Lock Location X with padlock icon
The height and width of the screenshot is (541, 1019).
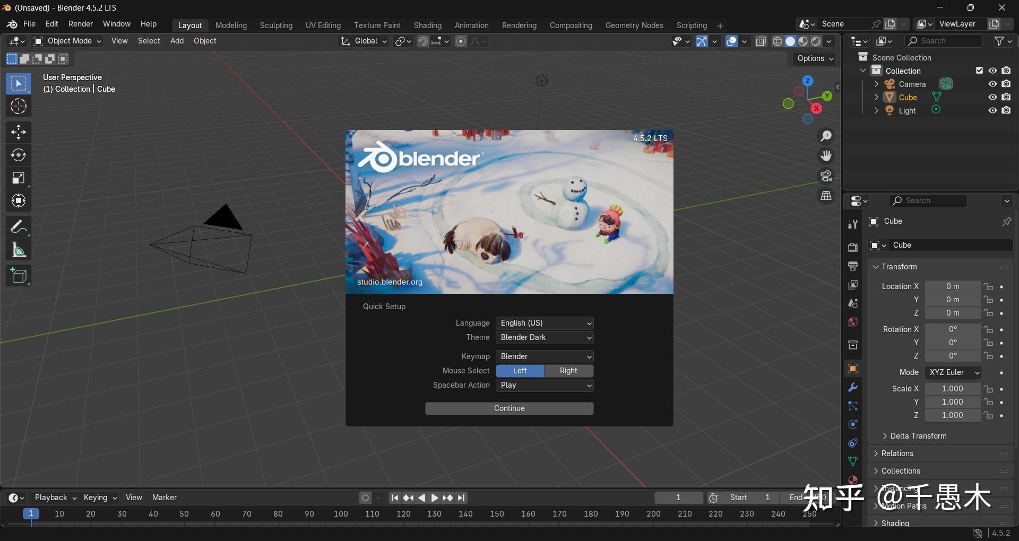(x=988, y=286)
